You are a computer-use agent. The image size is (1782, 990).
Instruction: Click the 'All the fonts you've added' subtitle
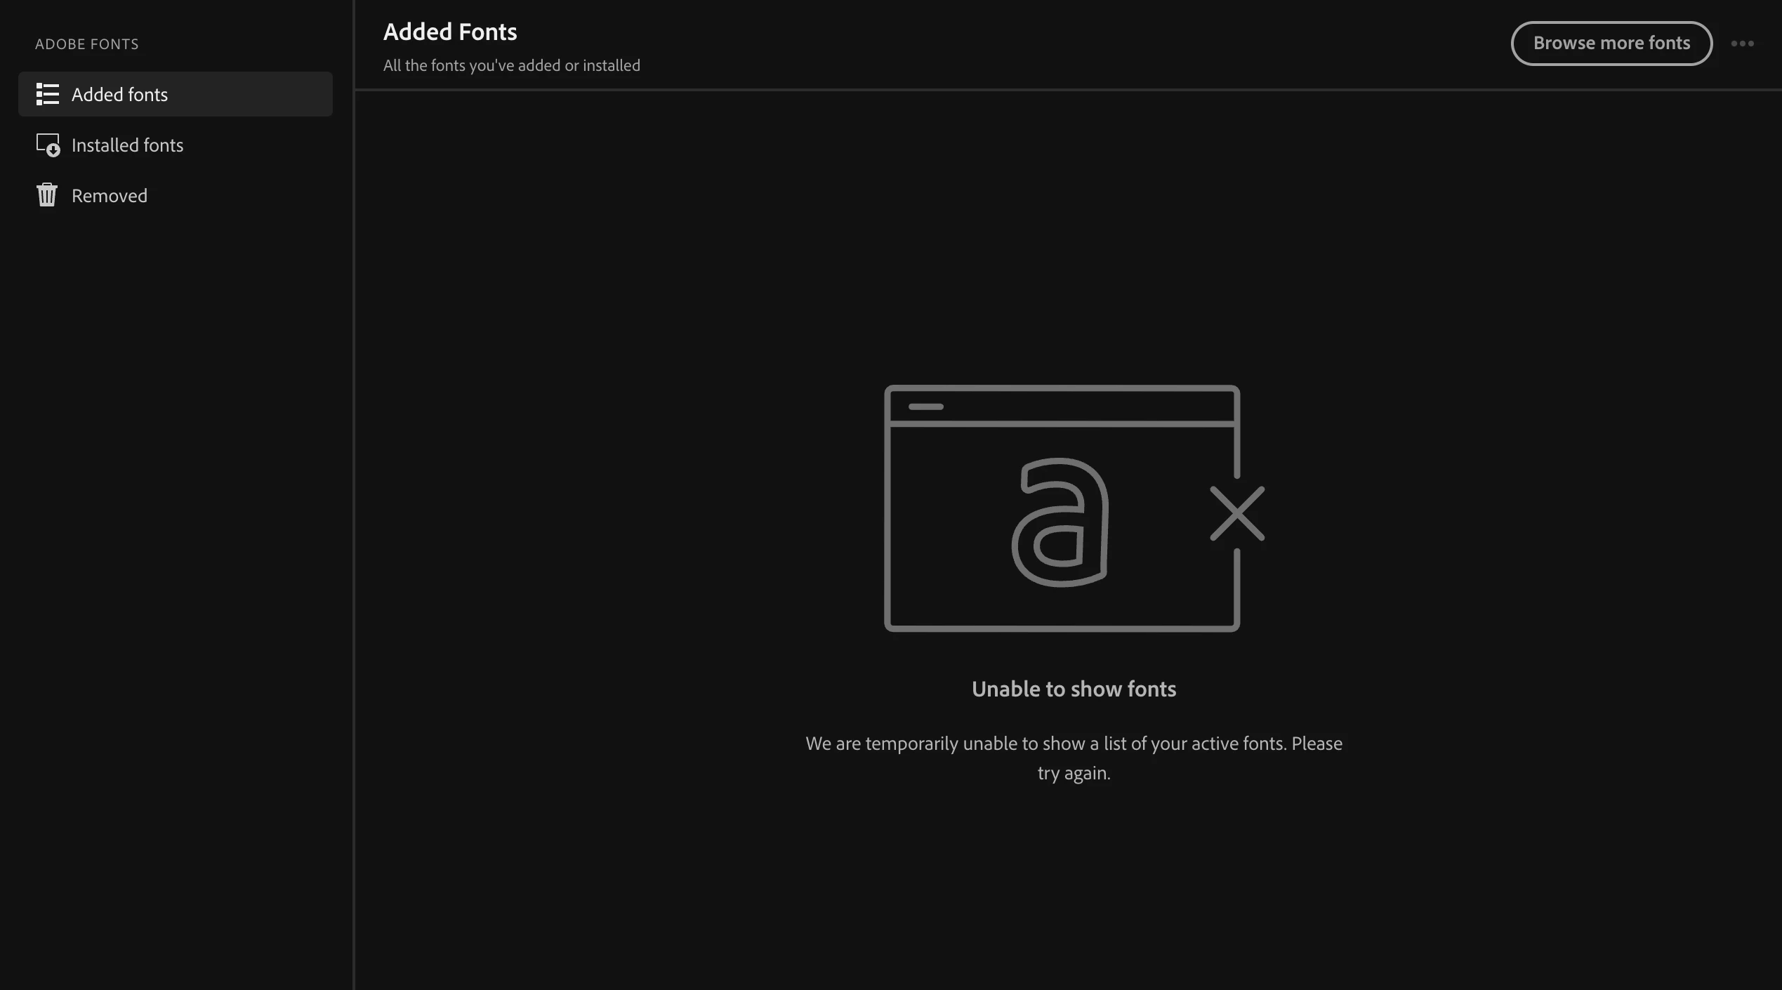tap(511, 65)
